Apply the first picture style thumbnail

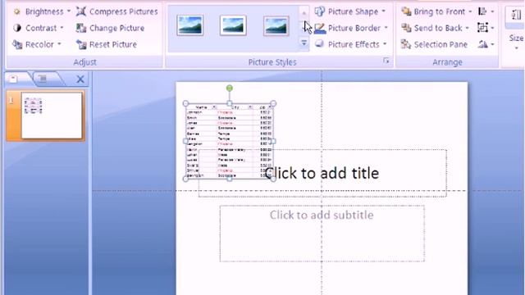[189, 25]
